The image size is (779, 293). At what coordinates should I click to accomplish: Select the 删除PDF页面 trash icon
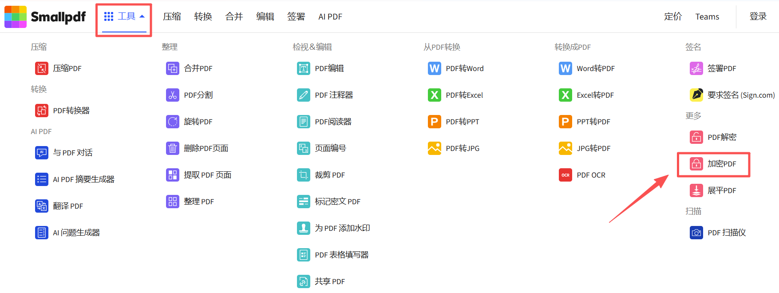173,148
